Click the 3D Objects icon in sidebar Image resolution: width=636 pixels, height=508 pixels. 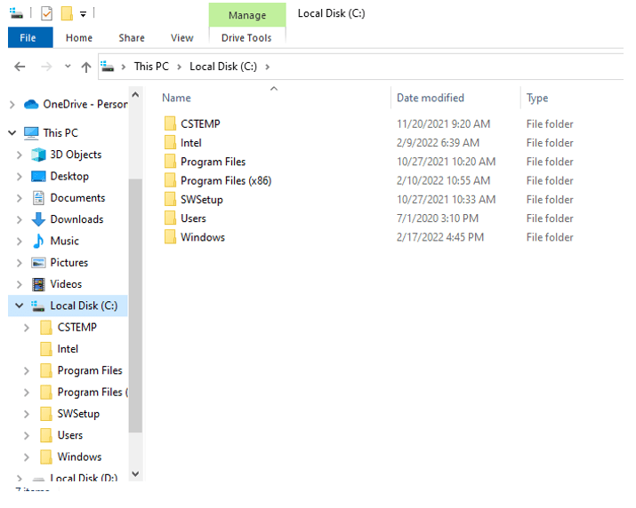38,155
